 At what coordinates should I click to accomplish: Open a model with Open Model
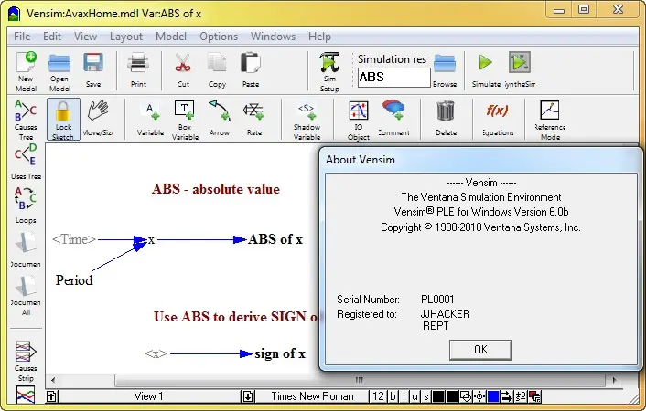point(59,71)
